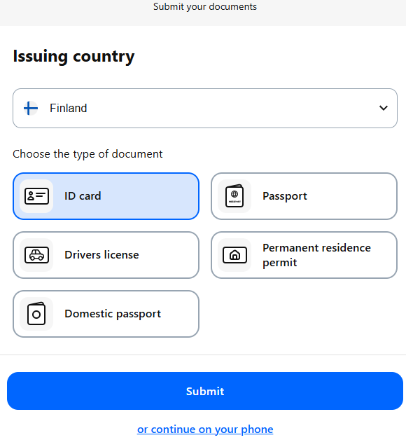Screen dimensions: 406x447
Task: Click the Submit your documents header
Action: pyautogui.click(x=205, y=6)
